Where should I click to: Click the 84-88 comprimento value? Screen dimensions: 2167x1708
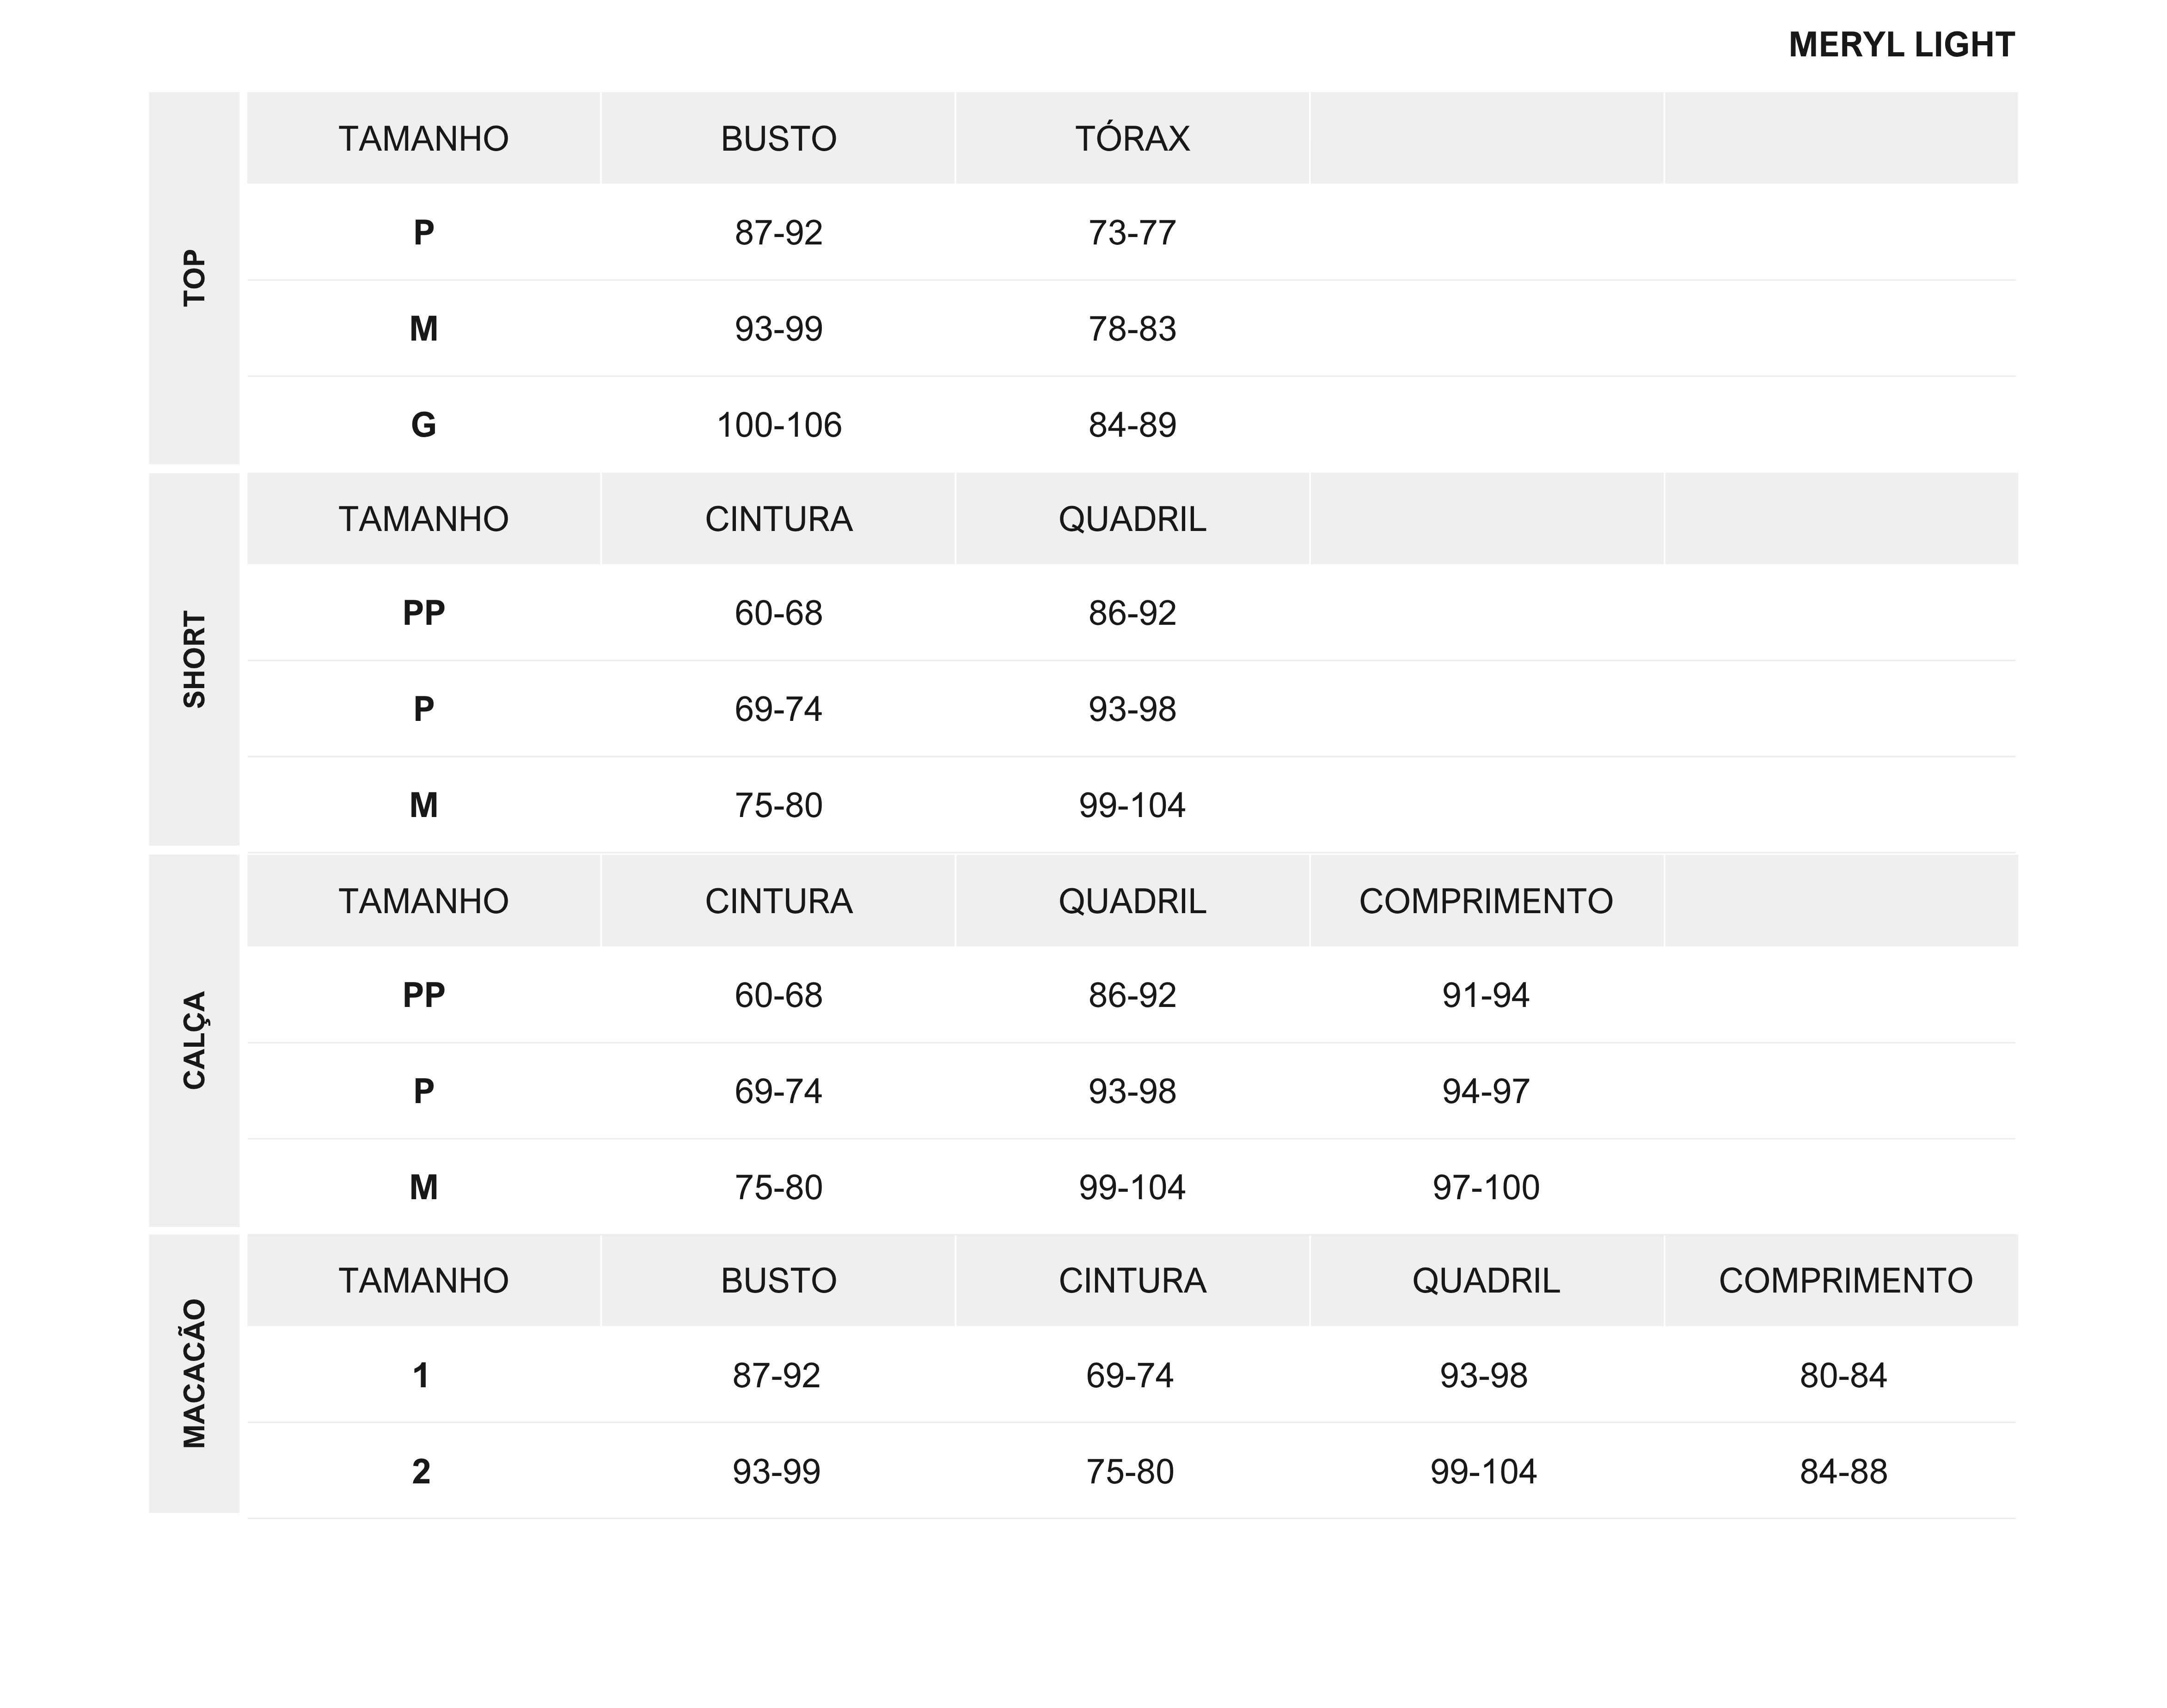(1843, 1472)
